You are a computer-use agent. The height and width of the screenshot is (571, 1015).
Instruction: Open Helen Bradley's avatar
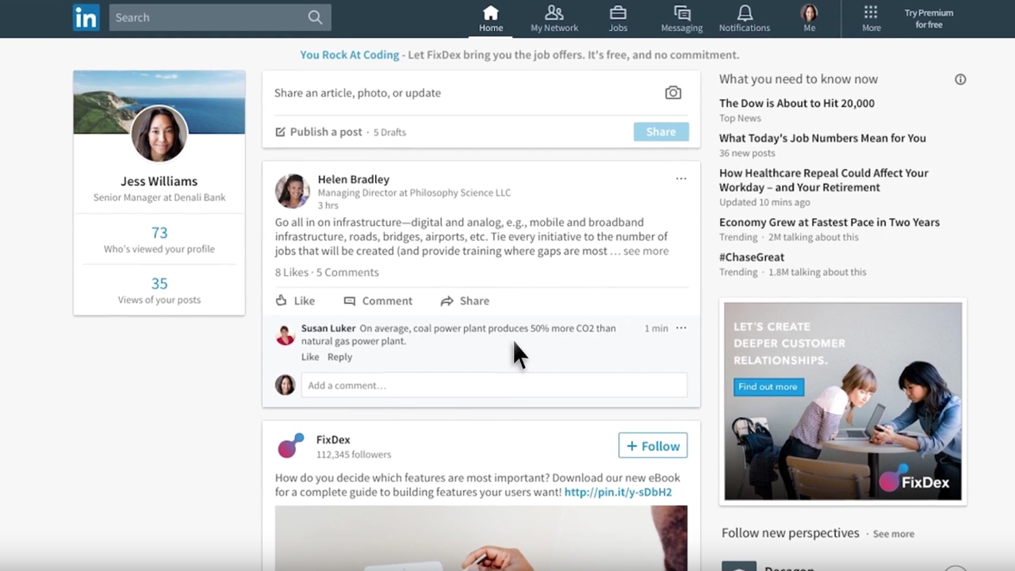(293, 191)
